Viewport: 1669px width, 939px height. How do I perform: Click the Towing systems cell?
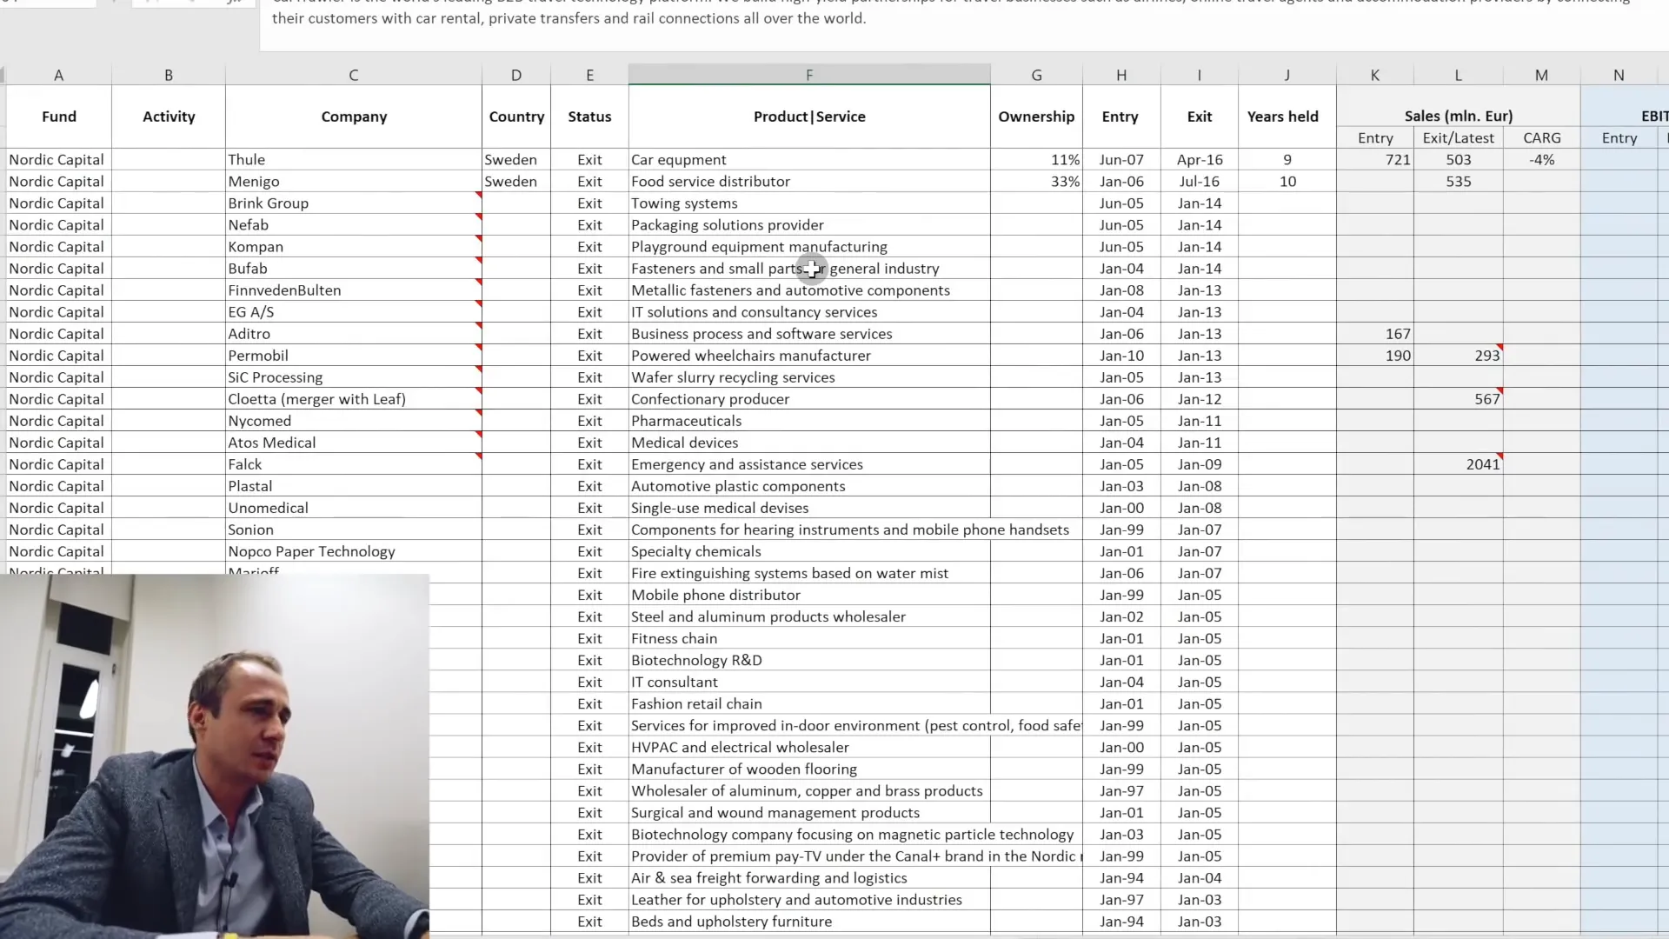[809, 203]
